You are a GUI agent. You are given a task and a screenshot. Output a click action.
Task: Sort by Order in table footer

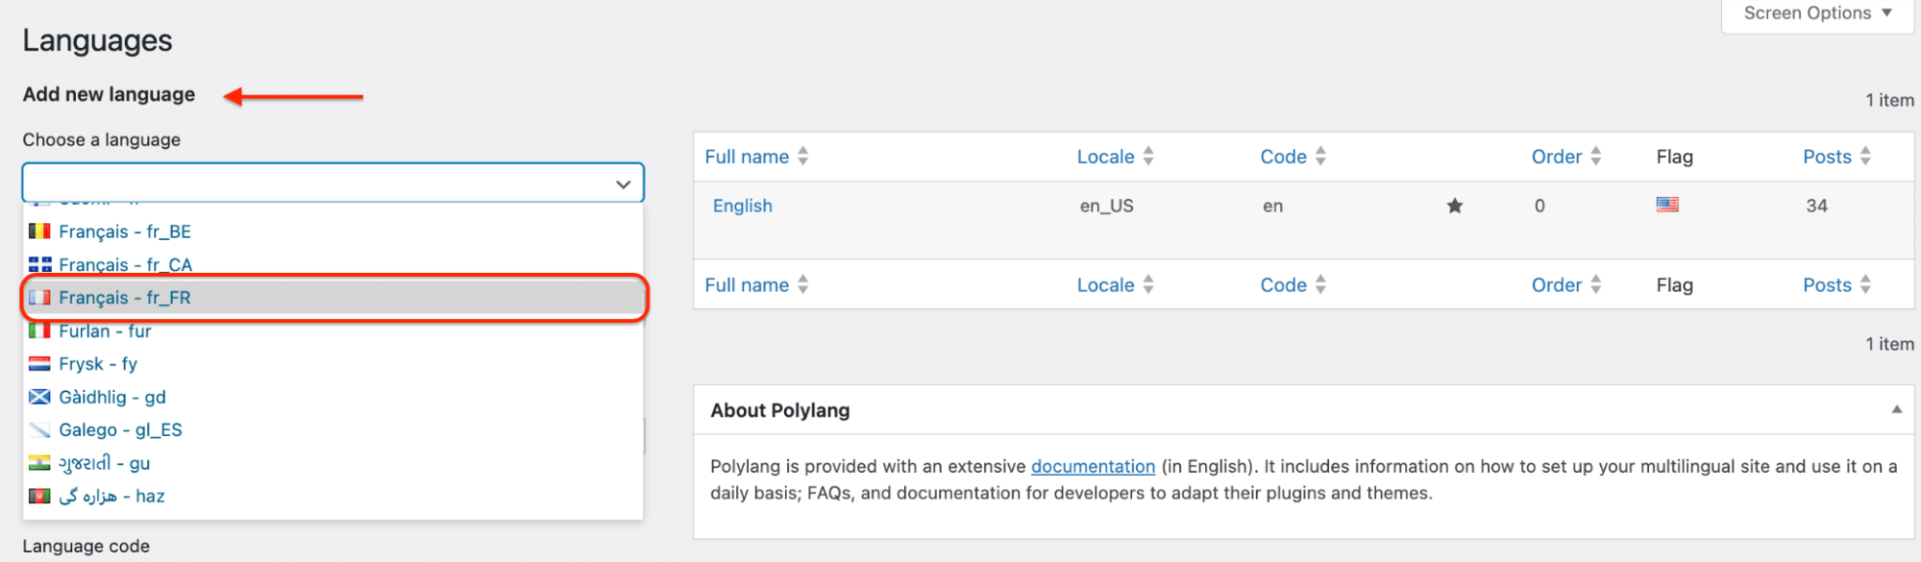coord(1565,285)
